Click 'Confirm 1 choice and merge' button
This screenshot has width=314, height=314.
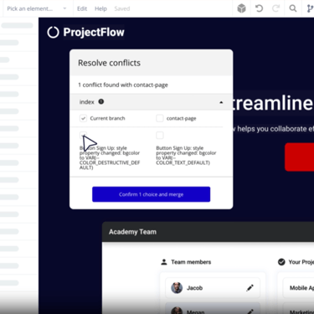click(151, 194)
